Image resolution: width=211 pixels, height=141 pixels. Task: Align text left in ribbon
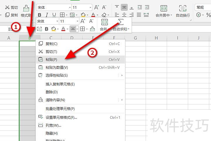tap(117, 15)
